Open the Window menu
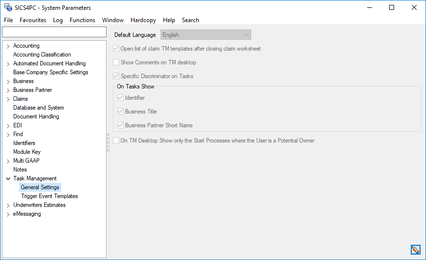 coord(113,20)
